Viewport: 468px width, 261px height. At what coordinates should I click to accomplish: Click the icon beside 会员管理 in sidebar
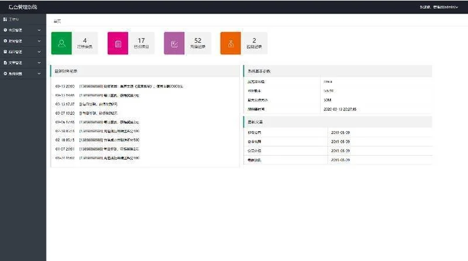click(5, 30)
